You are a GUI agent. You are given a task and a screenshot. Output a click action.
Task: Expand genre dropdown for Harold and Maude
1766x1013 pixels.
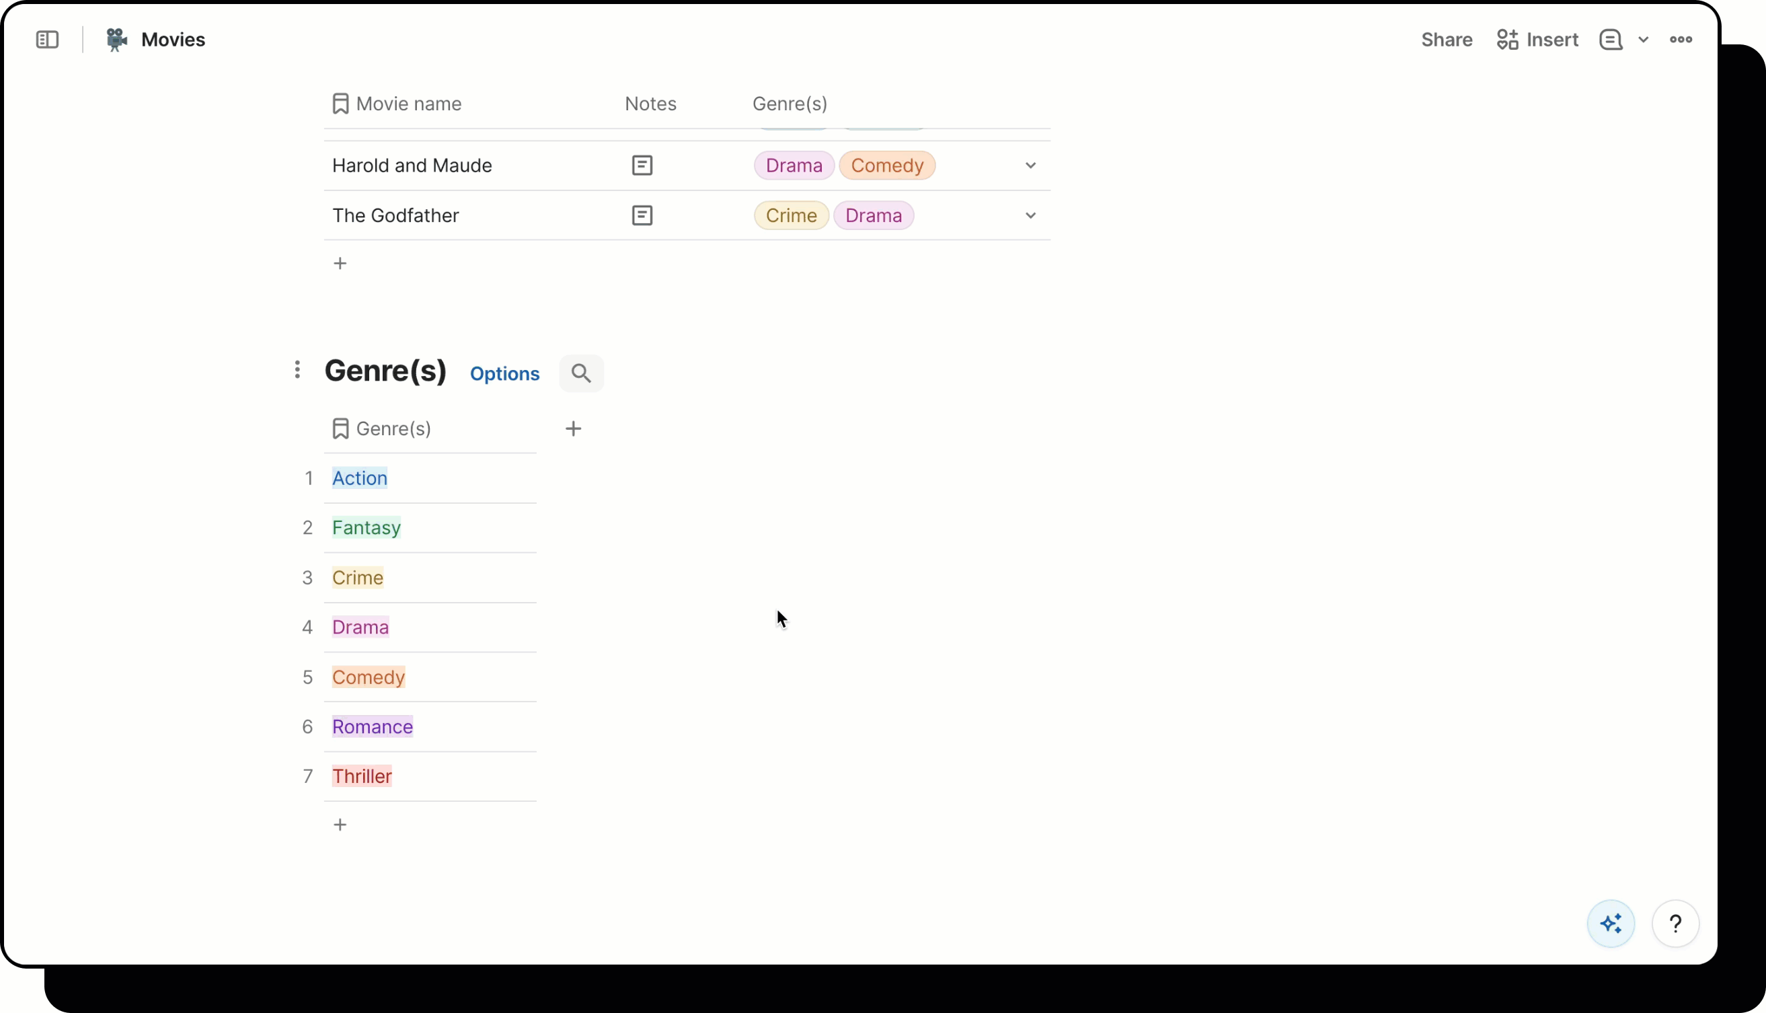1030,165
